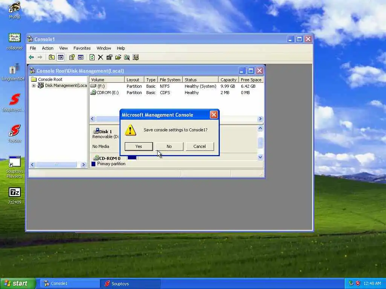
Task: Click the disk view vertical scrollbar thumb
Action: [260, 143]
